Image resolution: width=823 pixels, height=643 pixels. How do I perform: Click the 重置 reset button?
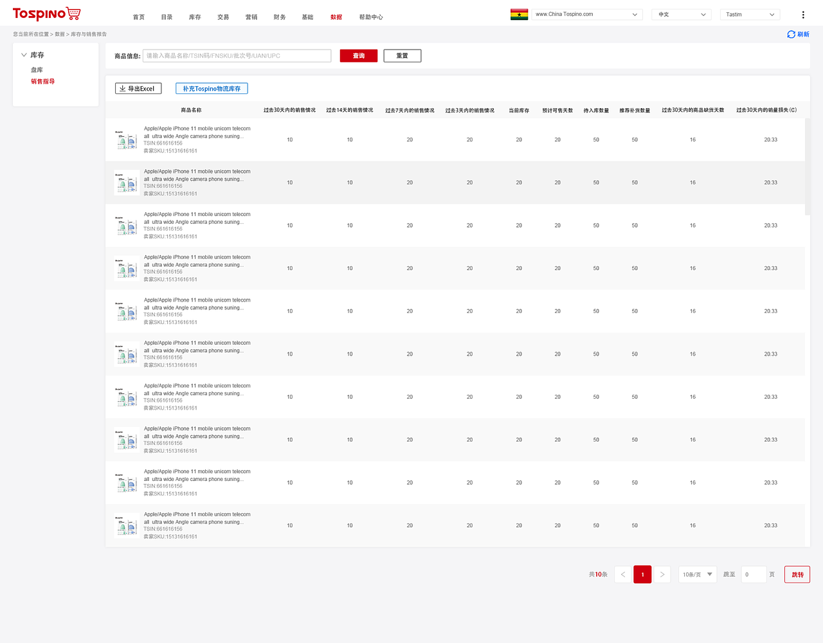[402, 56]
